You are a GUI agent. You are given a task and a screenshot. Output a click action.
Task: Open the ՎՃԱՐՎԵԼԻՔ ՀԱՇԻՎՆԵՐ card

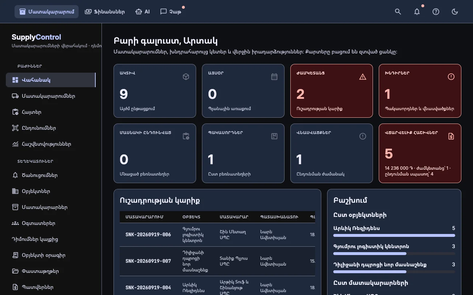(x=420, y=153)
